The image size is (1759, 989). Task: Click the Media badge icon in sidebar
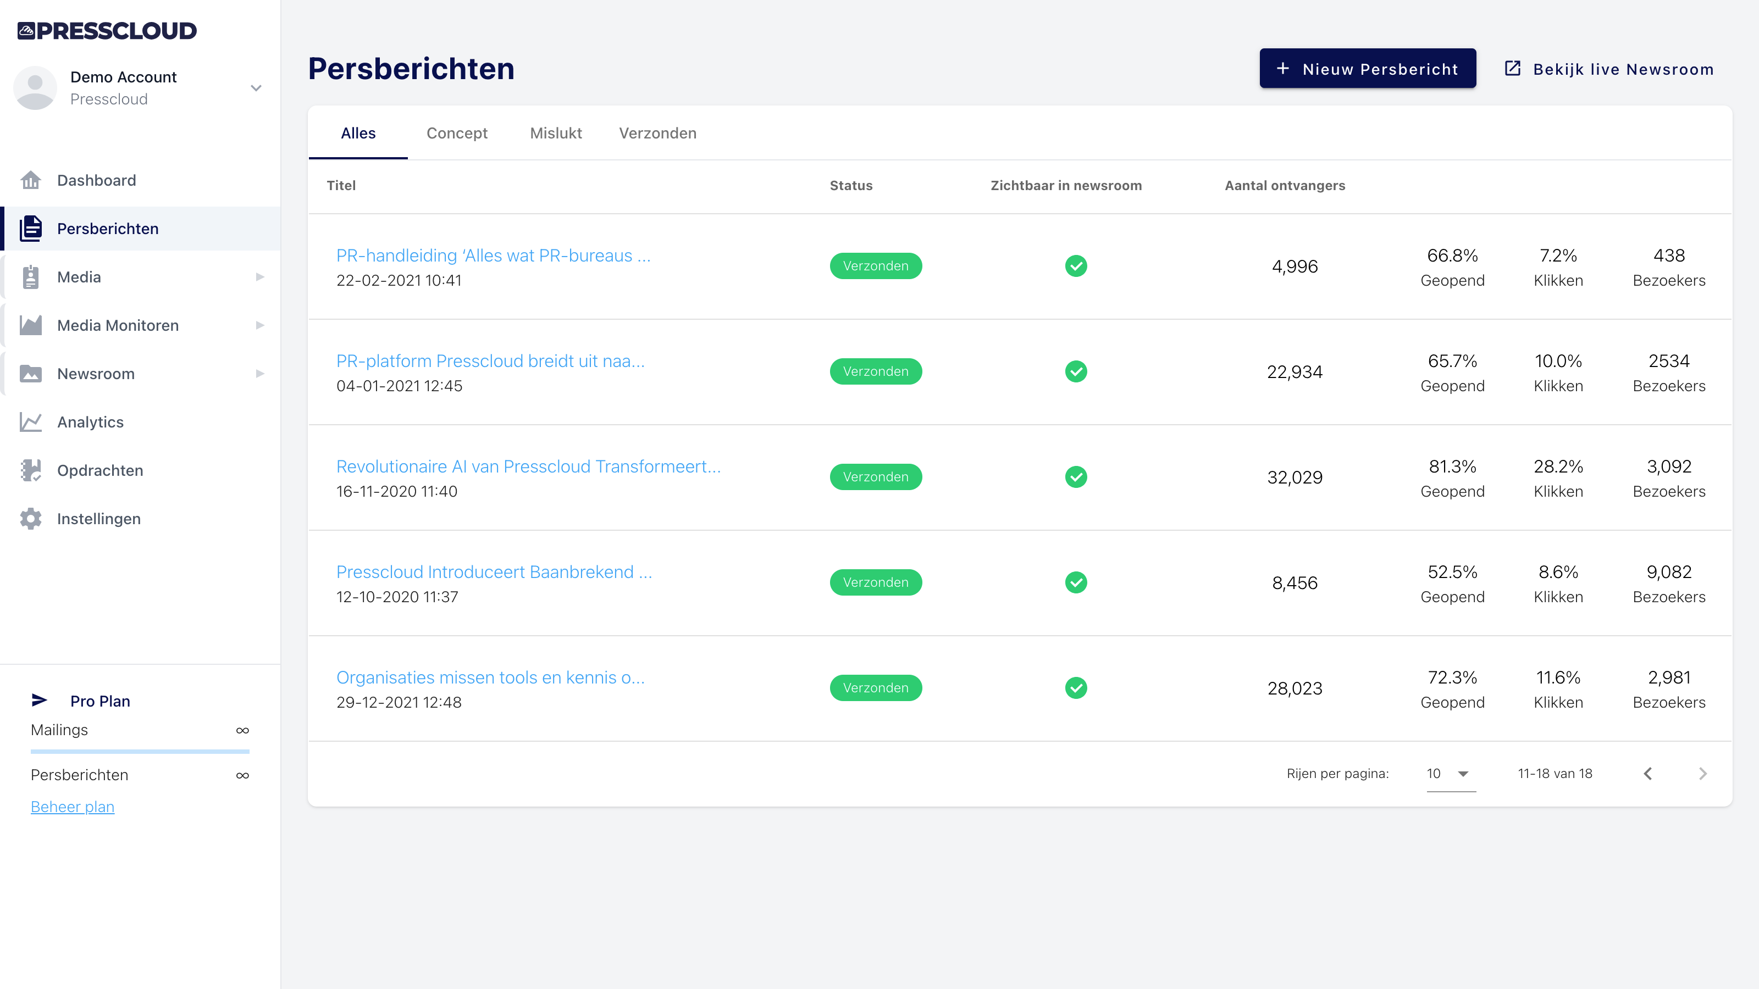30,277
